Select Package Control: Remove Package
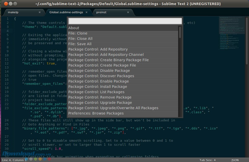This screenshot has width=249, height=162. click(x=123, y=97)
